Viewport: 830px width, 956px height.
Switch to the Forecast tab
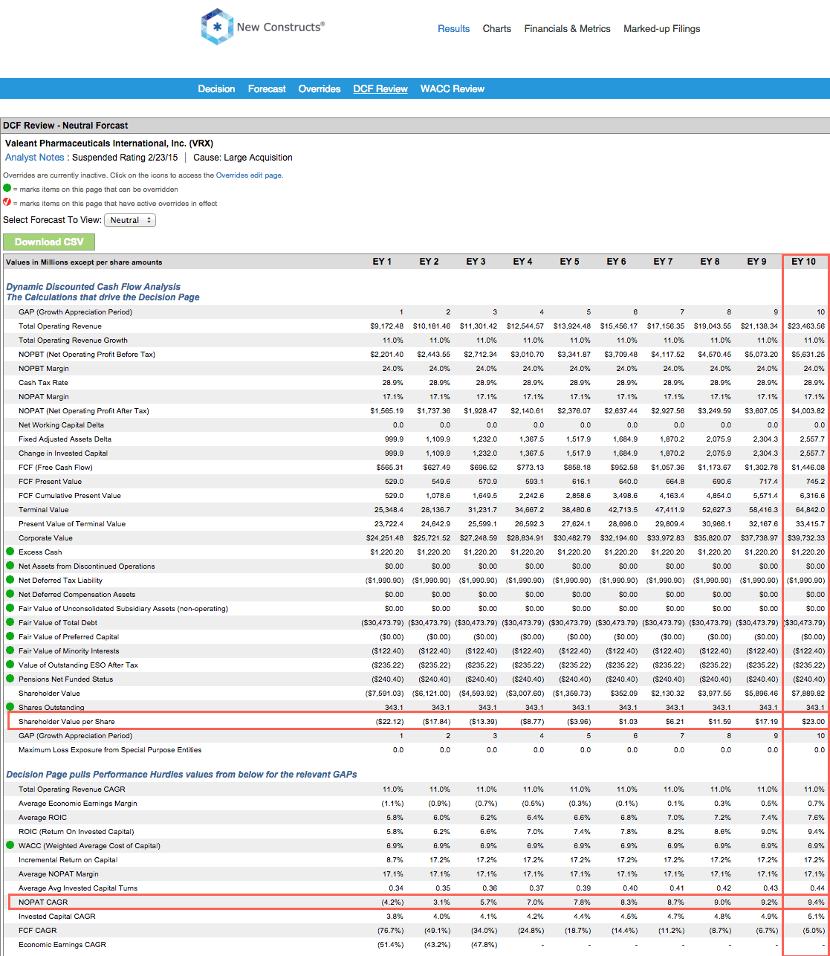pos(267,88)
